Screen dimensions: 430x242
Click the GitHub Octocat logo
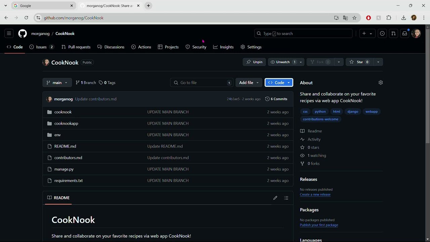coord(23,34)
